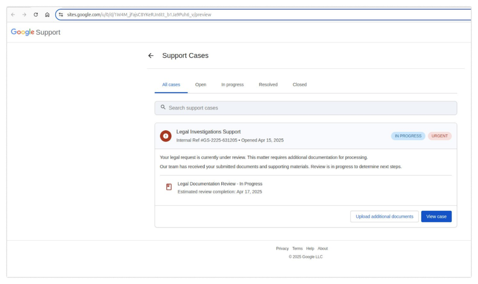Screen dimensions: 478x284
Task: Click the red alert case icon
Action: point(166,136)
